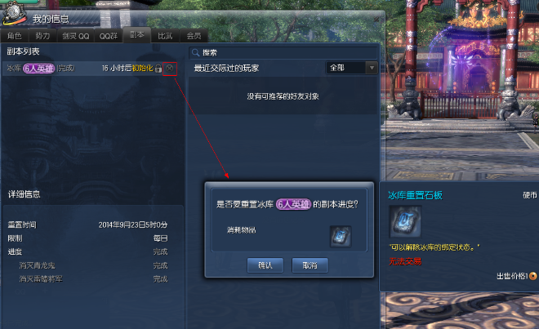
Task: Click the padlock icon beside 初始化
Action: pyautogui.click(x=158, y=68)
